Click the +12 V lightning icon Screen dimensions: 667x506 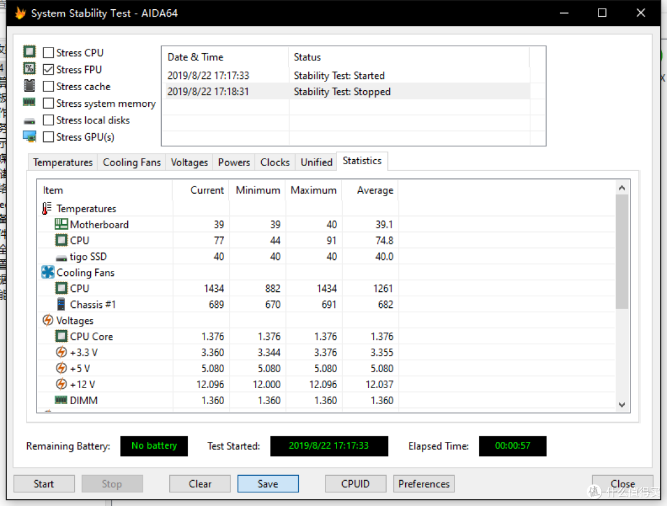(x=61, y=384)
